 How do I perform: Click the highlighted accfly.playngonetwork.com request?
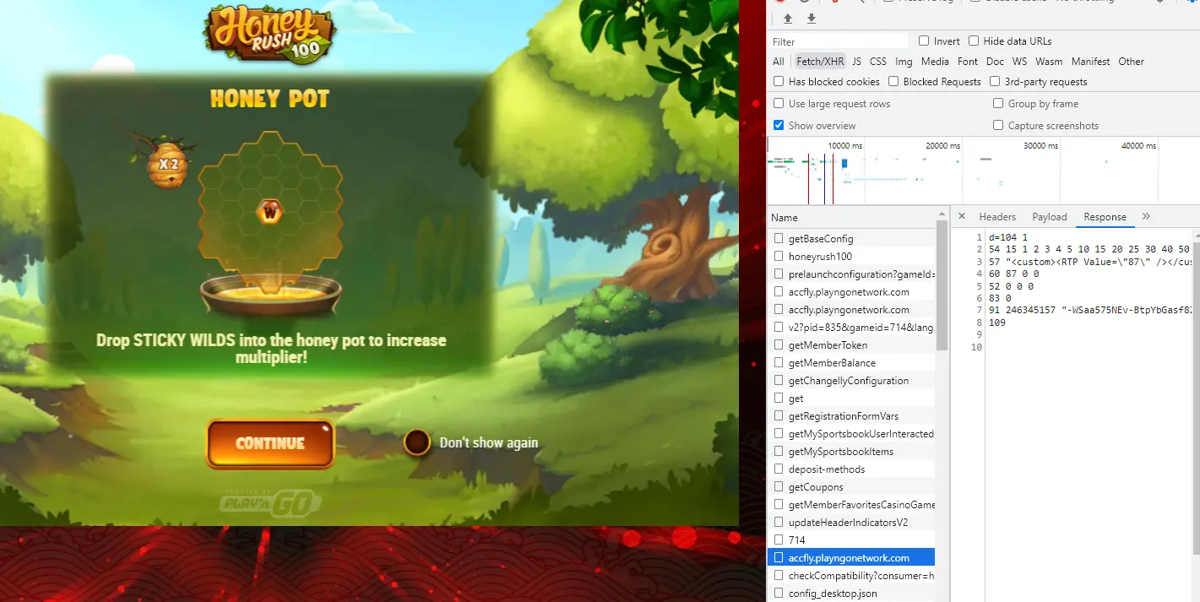(x=851, y=558)
